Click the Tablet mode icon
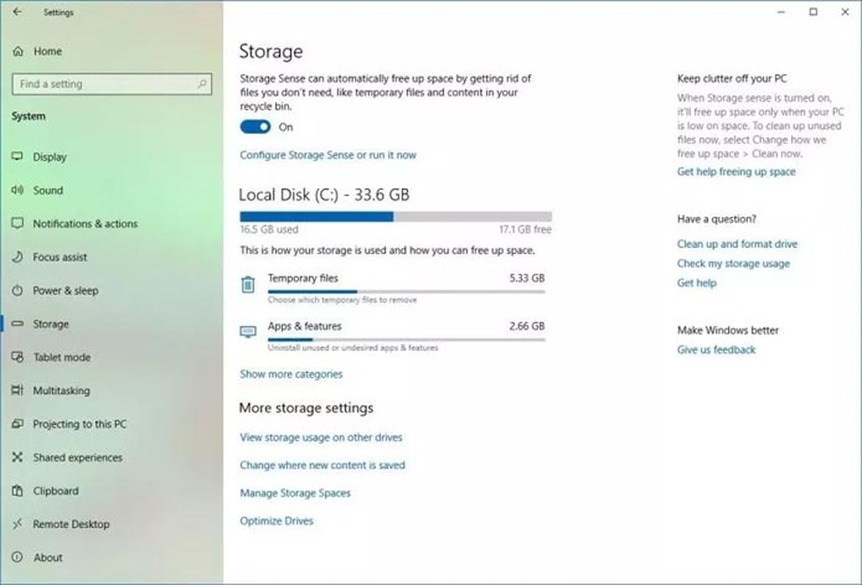This screenshot has width=862, height=585. coord(18,357)
